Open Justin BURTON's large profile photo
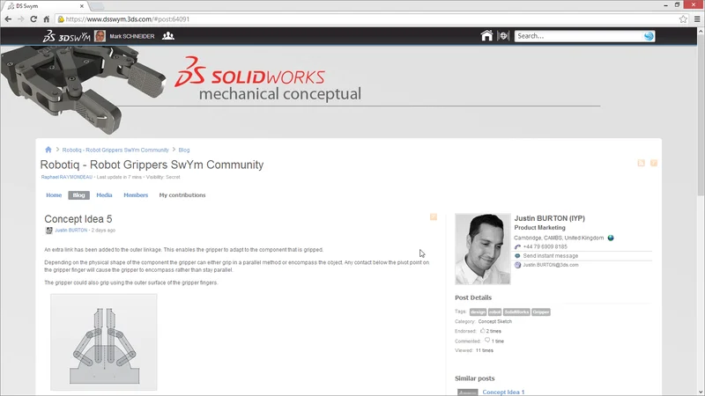The width and height of the screenshot is (705, 396). point(482,249)
